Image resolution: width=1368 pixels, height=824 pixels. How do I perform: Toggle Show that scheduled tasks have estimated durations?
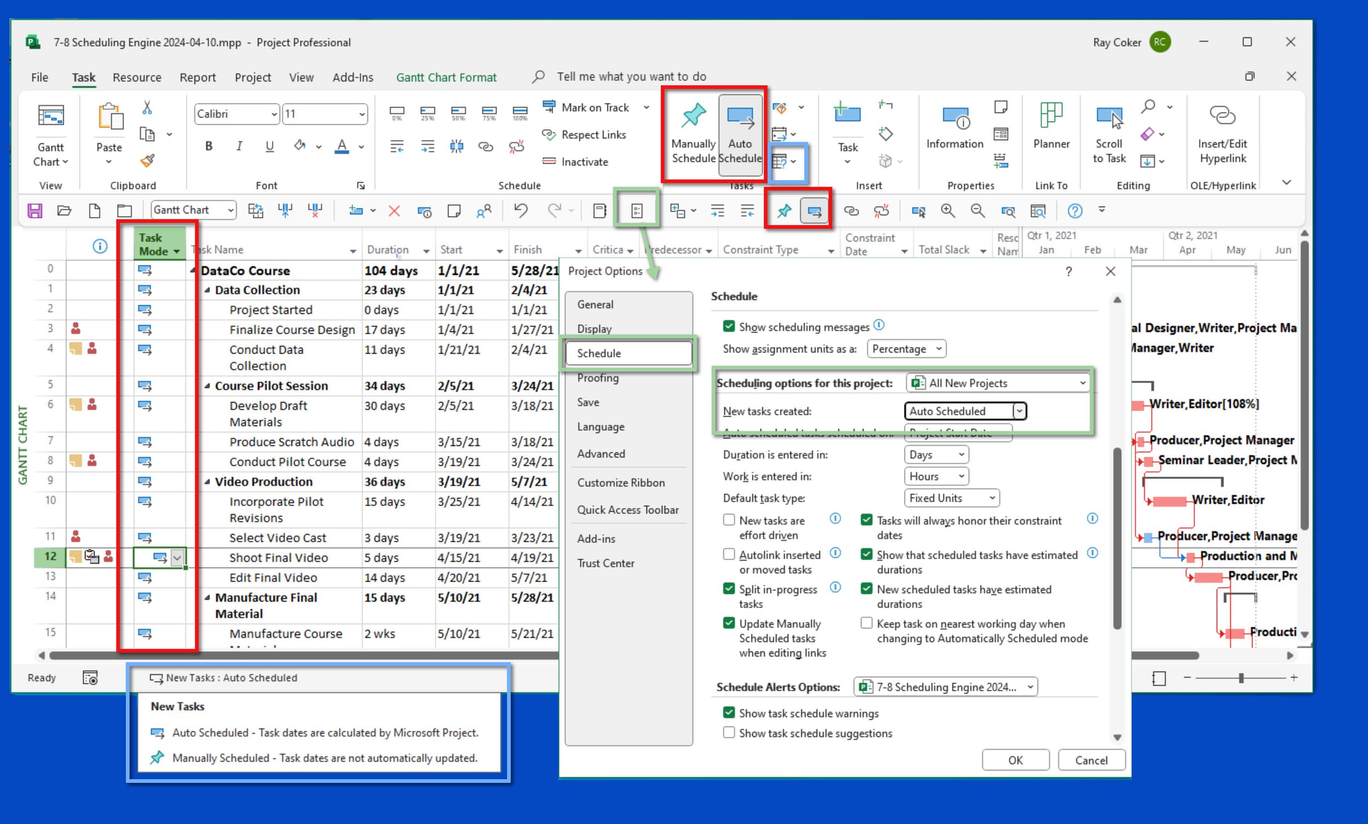pyautogui.click(x=866, y=554)
